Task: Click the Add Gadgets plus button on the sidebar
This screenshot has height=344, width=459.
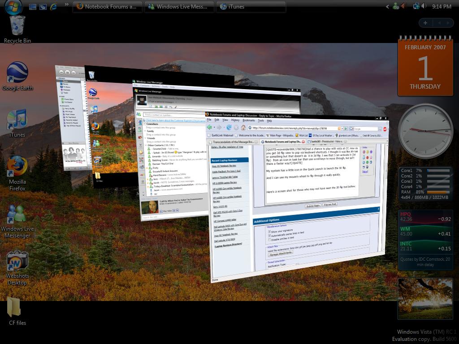Action: coord(425,23)
